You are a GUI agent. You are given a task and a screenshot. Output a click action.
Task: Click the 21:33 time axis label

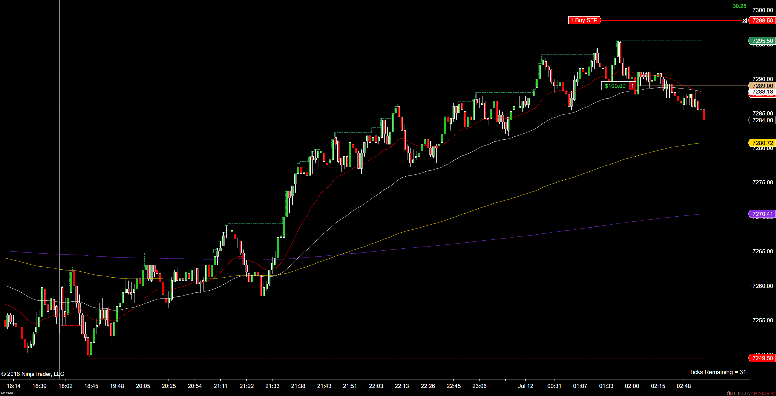(272, 386)
